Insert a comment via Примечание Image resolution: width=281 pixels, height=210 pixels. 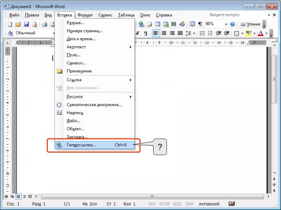click(95, 71)
